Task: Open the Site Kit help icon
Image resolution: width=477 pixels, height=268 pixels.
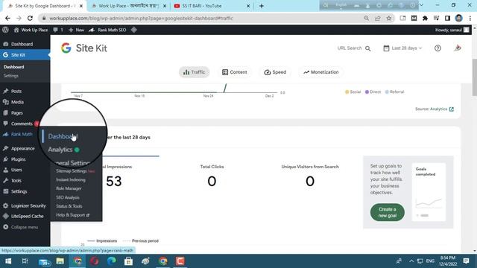Action: click(437, 48)
